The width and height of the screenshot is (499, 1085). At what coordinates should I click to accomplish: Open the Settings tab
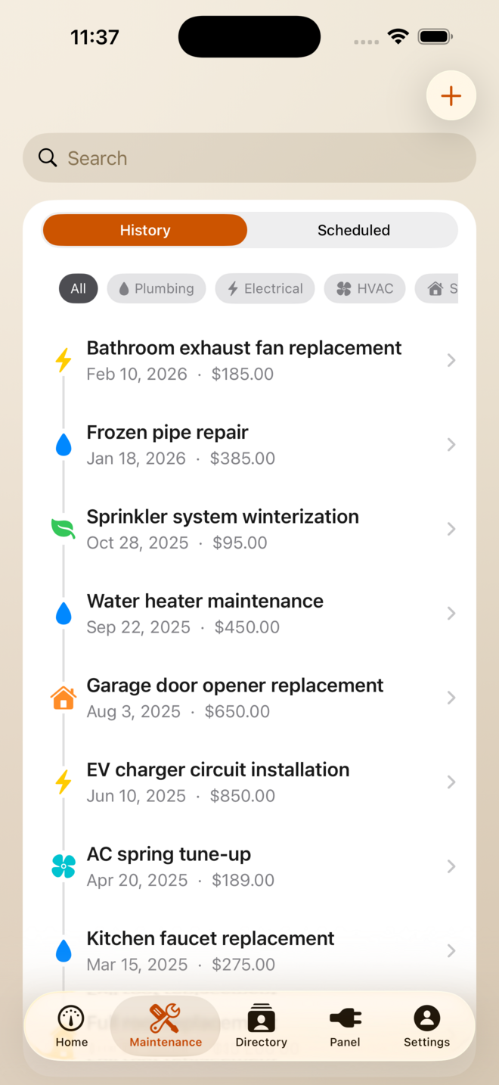pyautogui.click(x=426, y=1026)
